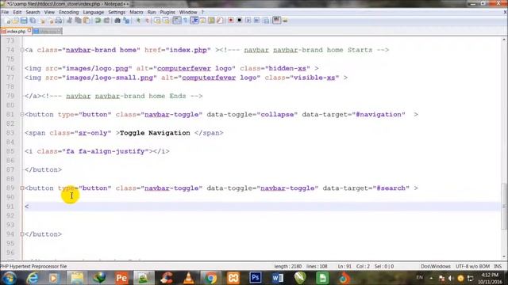Click "#navigation" value on line 81
The image size is (508, 285).
click(x=379, y=114)
